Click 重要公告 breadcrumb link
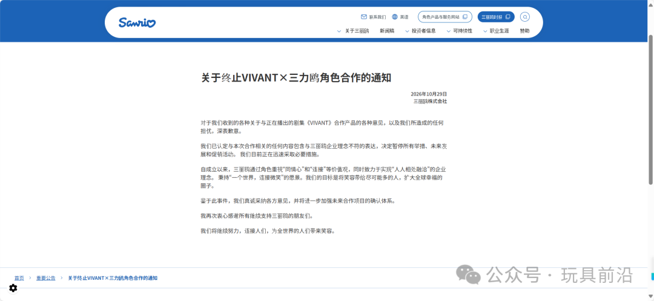 45,277
